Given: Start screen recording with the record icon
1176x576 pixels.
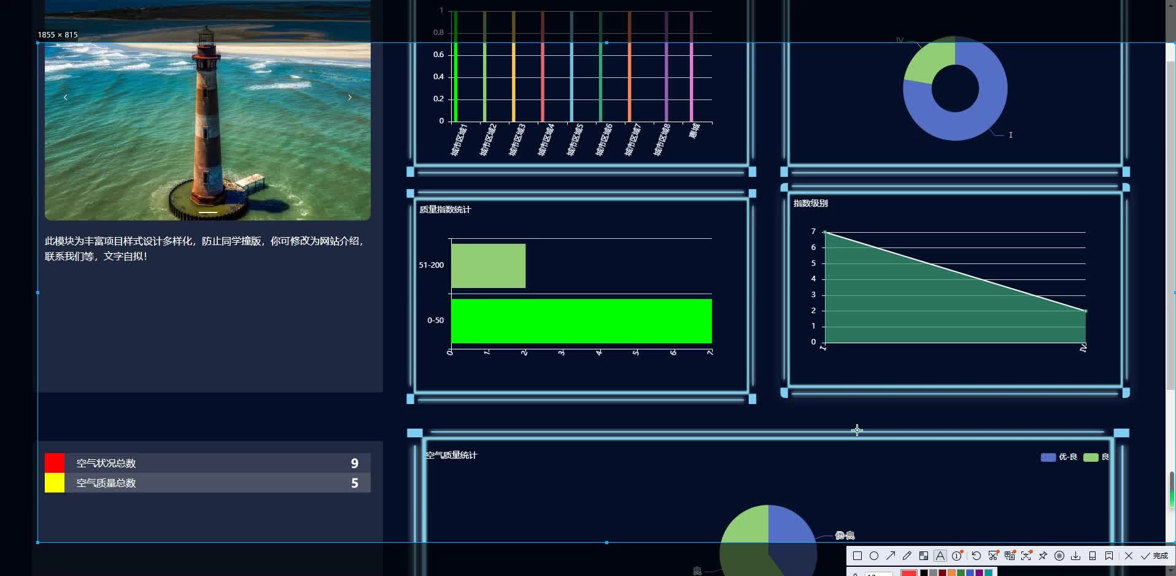Looking at the screenshot, I should point(1059,556).
